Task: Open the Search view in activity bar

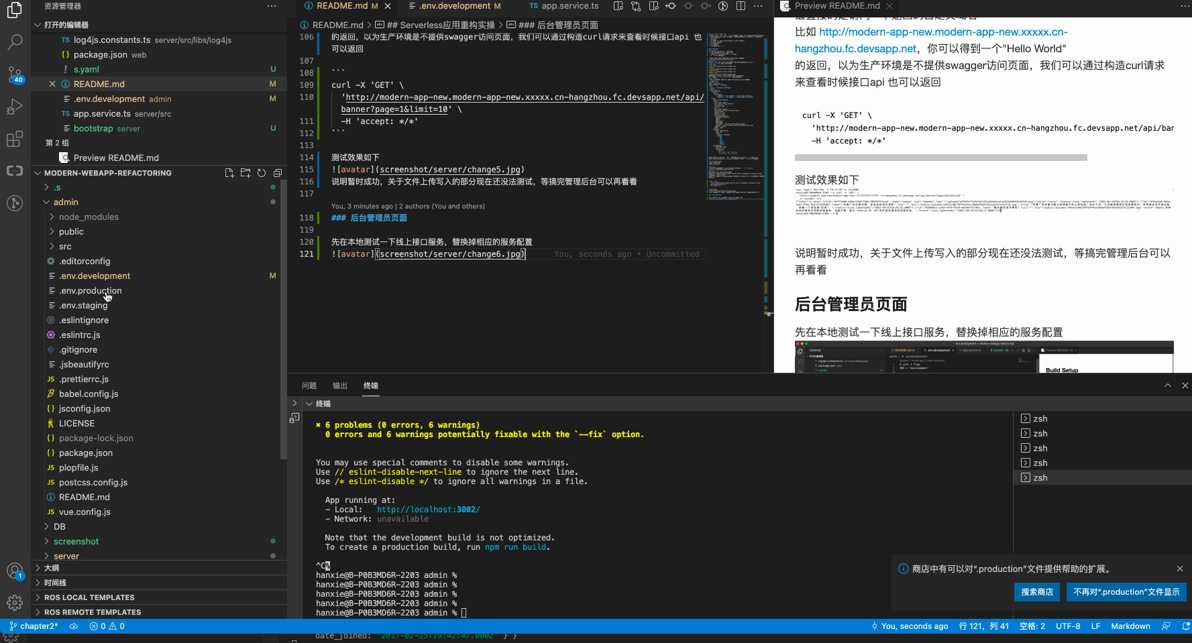Action: pyautogui.click(x=15, y=42)
